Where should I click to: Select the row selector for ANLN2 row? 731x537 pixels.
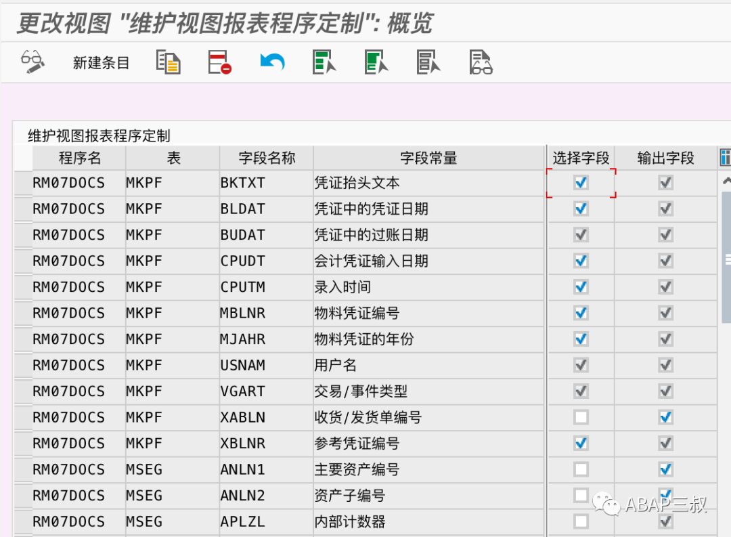click(23, 496)
